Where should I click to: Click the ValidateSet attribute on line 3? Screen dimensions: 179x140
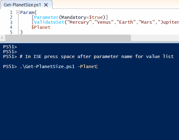(49, 22)
